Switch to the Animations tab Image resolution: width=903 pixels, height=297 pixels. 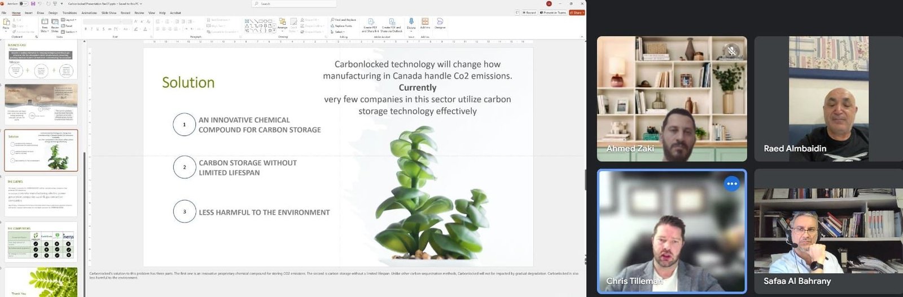(89, 12)
